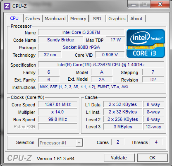Screen dimensions: 172x166
Task: Click the Validate button
Action: (x=119, y=158)
